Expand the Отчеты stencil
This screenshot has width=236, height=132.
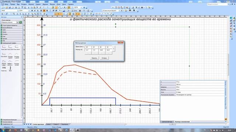point(12,34)
